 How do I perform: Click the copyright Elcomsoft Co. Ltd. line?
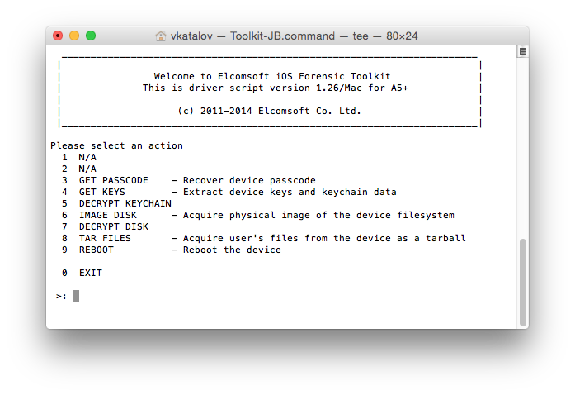tap(270, 111)
